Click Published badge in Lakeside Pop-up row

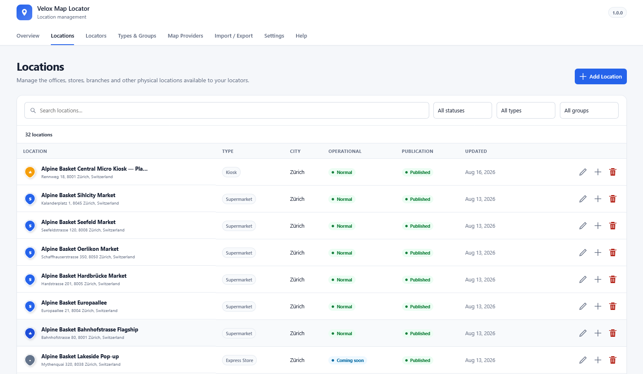point(418,360)
